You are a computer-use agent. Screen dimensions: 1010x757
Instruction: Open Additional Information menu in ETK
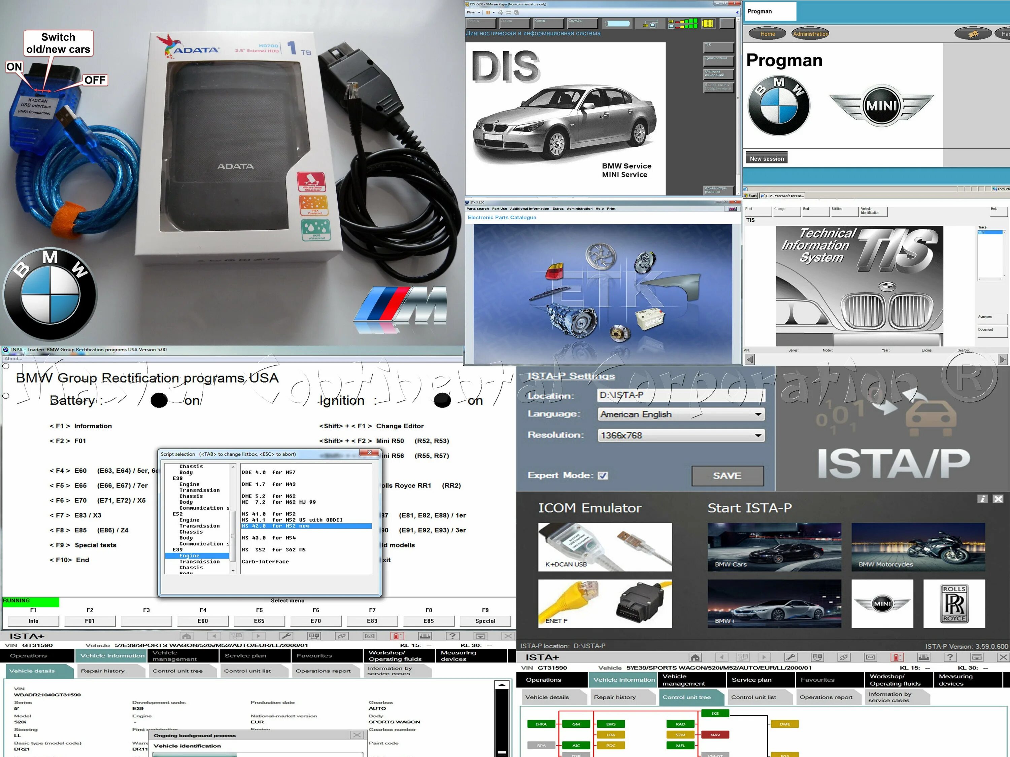click(529, 209)
